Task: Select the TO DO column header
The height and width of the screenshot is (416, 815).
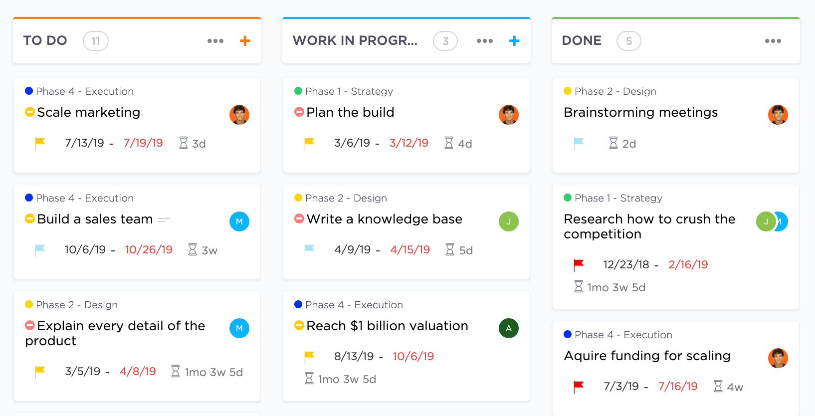Action: coord(45,41)
